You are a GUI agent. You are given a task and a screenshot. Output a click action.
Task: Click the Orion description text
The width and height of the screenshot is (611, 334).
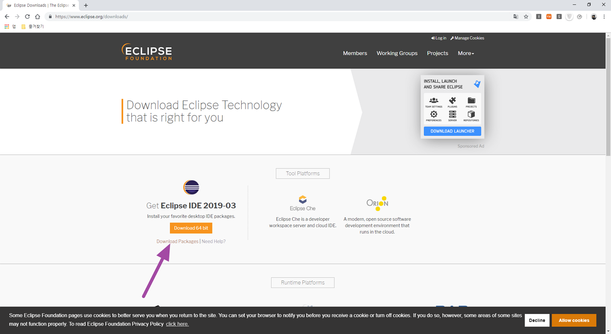click(x=377, y=225)
